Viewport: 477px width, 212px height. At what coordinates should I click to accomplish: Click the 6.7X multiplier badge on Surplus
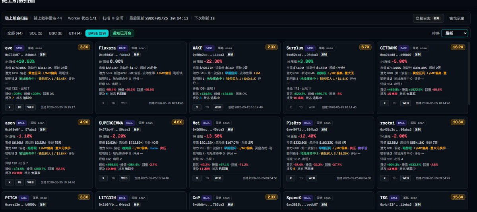[365, 47]
